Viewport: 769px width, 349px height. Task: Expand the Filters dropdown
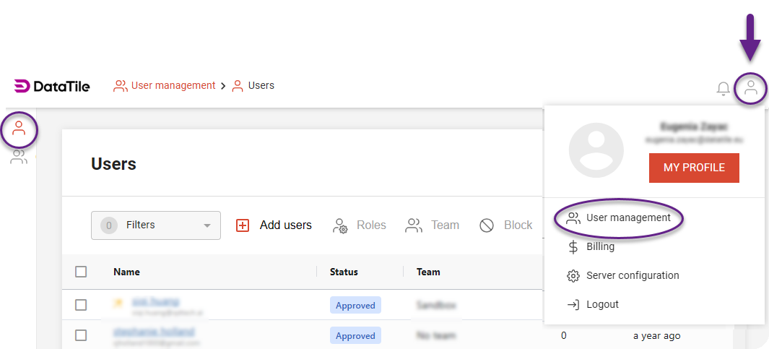(156, 225)
